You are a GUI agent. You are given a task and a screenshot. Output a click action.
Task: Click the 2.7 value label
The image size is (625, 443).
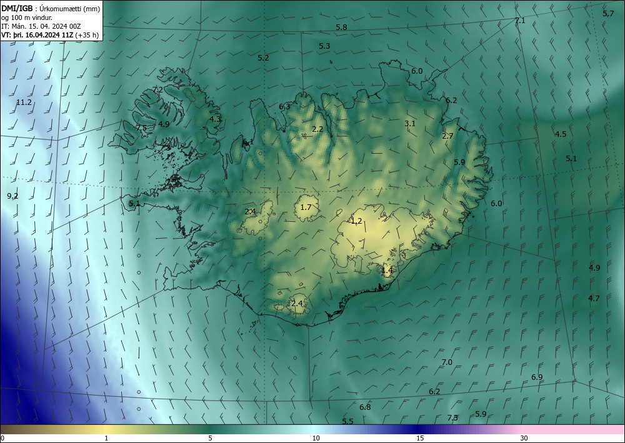coord(447,136)
